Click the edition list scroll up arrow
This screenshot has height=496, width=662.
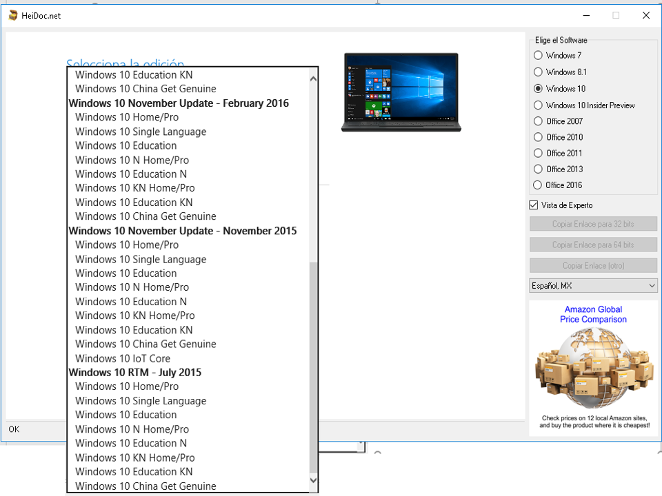pyautogui.click(x=313, y=79)
